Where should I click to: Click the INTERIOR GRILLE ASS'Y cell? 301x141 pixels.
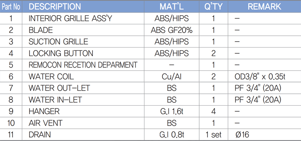[83, 18]
